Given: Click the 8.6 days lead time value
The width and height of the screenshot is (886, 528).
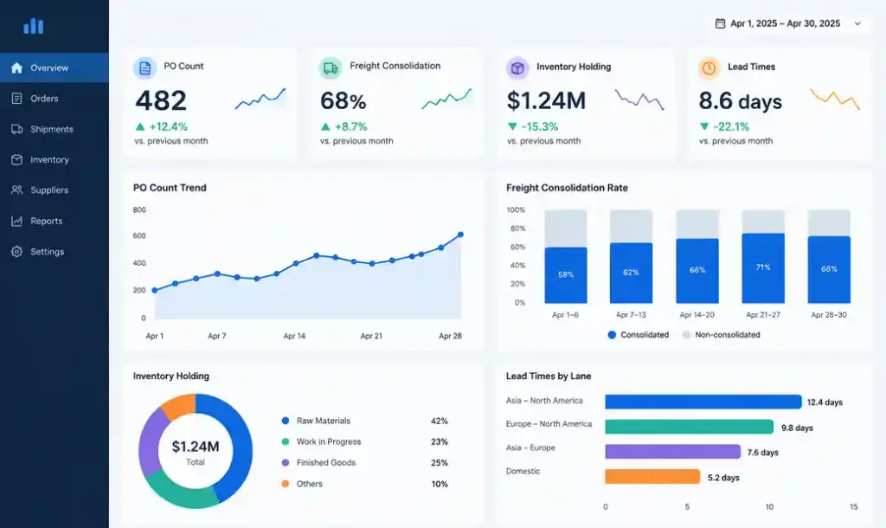Looking at the screenshot, I should point(741,101).
